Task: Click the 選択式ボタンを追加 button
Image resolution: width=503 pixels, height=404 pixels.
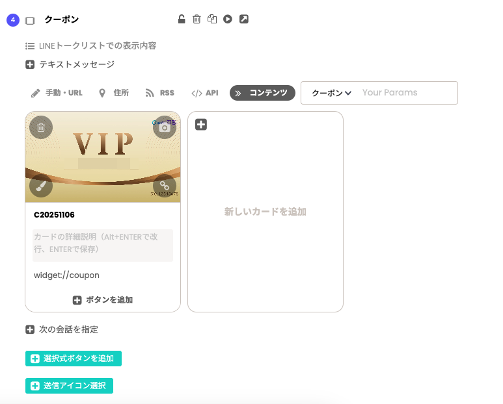Action: (74, 359)
